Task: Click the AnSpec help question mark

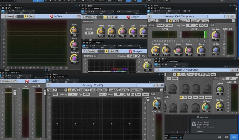Action: click(4, 16)
